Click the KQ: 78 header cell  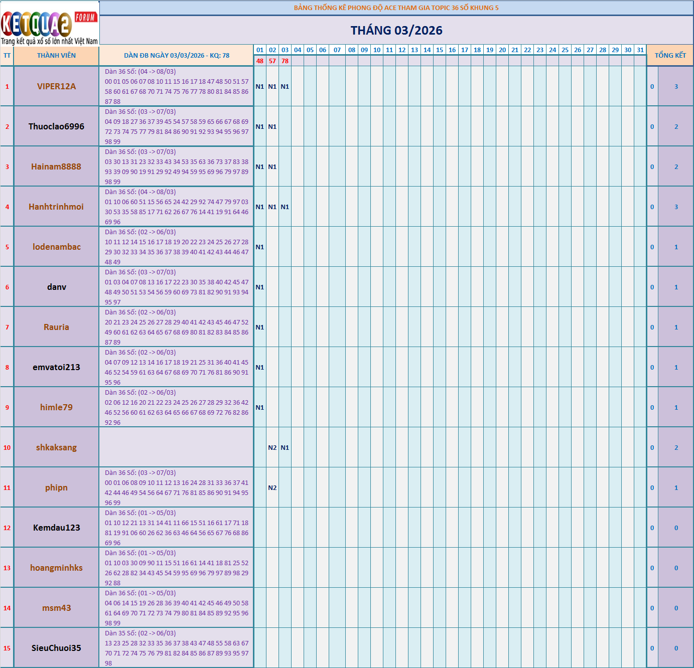click(x=177, y=55)
